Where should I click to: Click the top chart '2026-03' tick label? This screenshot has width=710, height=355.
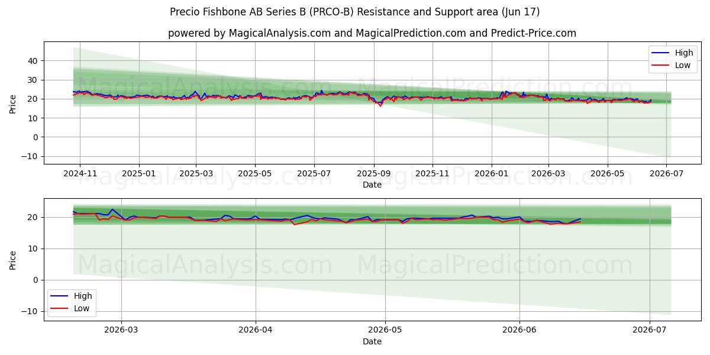[x=548, y=173]
